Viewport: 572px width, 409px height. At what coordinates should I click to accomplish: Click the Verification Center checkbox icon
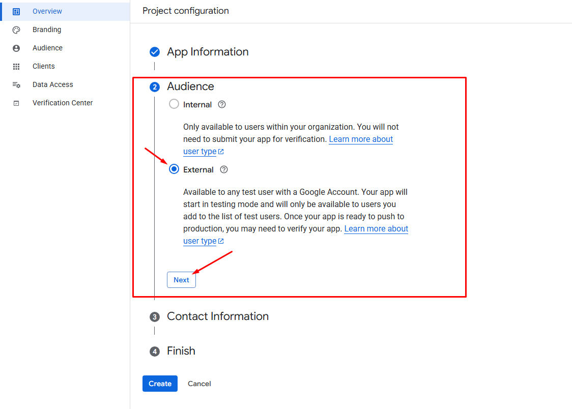pyautogui.click(x=16, y=103)
